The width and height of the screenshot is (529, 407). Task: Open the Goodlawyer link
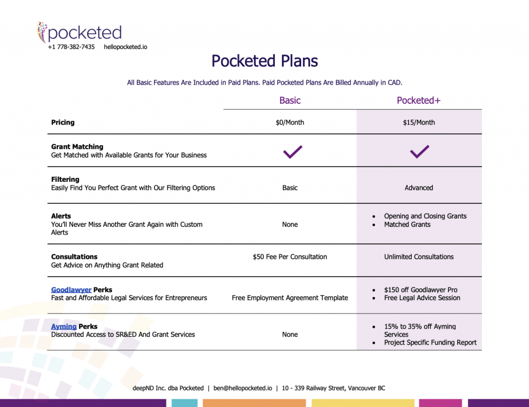pos(71,290)
